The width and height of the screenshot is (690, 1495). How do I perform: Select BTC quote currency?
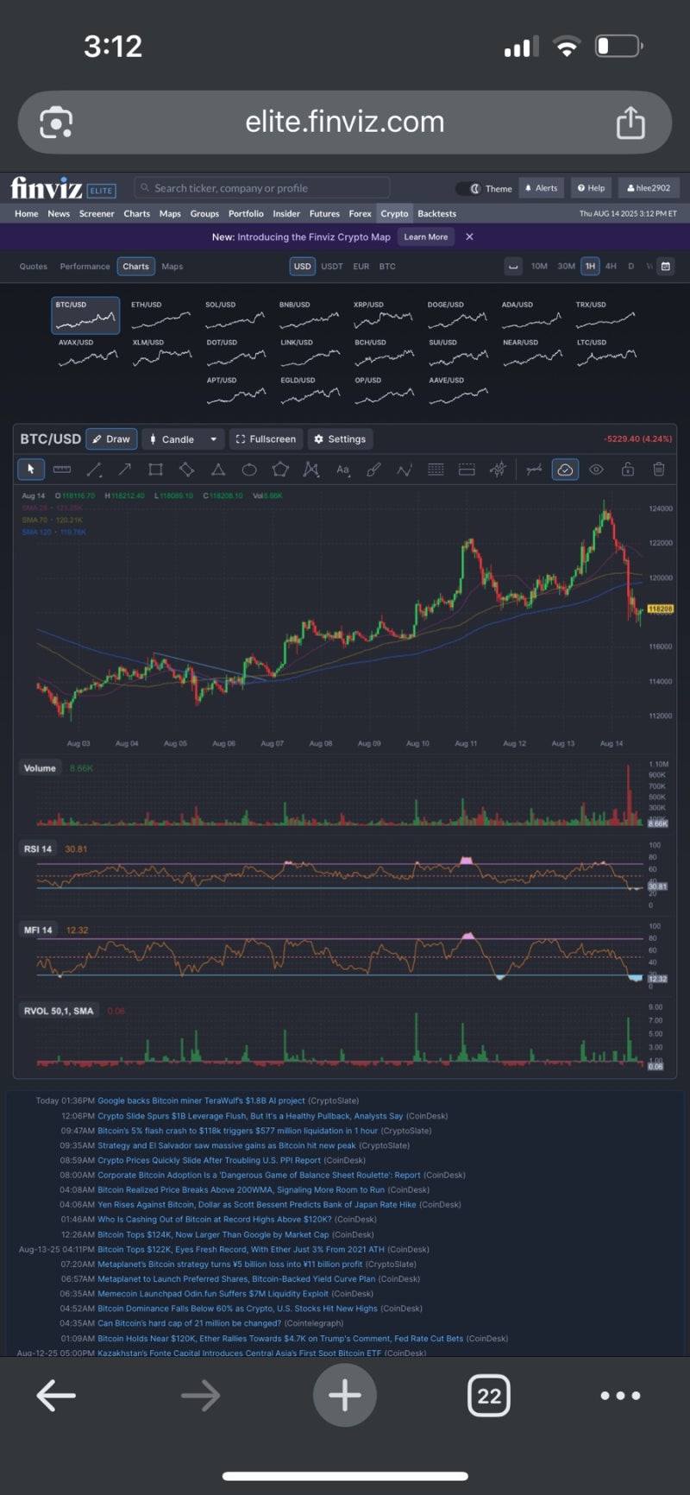click(x=387, y=267)
